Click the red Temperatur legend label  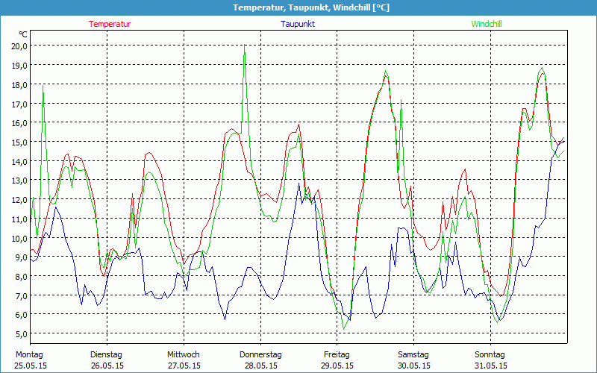point(110,24)
